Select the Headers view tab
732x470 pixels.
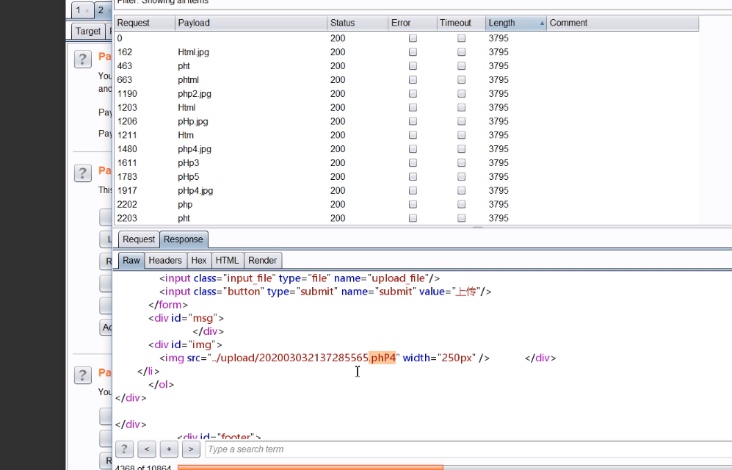click(x=165, y=261)
